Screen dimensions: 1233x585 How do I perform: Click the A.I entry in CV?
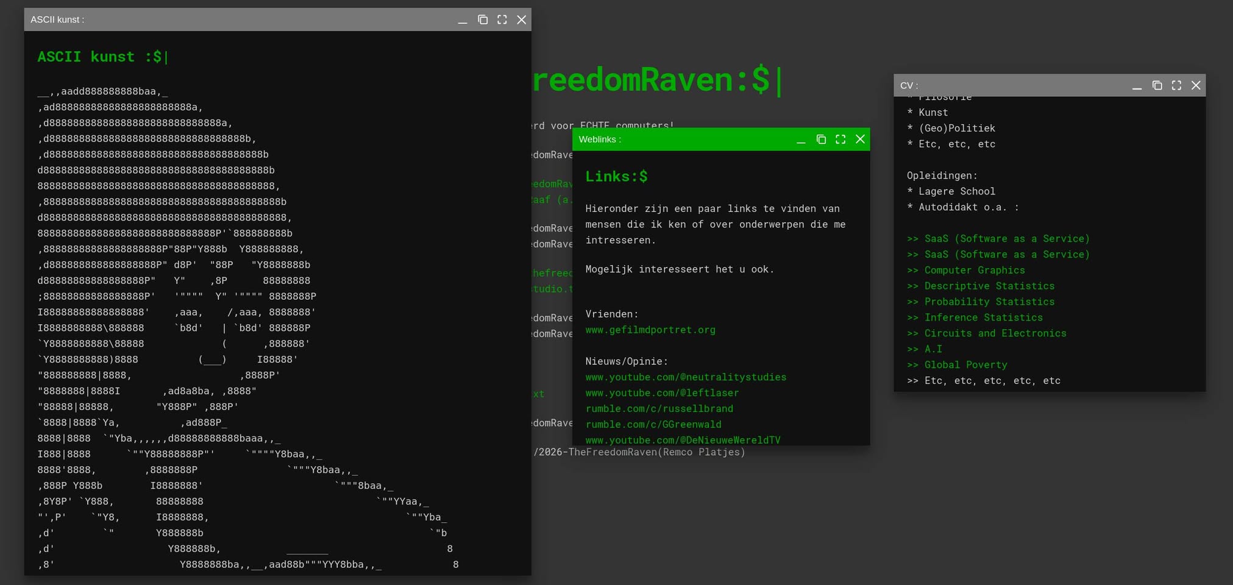925,350
